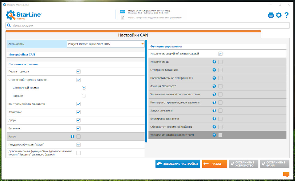Toggle Обход штатного иммобилайзера checkbox
The width and height of the screenshot is (295, 181).
click(220, 127)
